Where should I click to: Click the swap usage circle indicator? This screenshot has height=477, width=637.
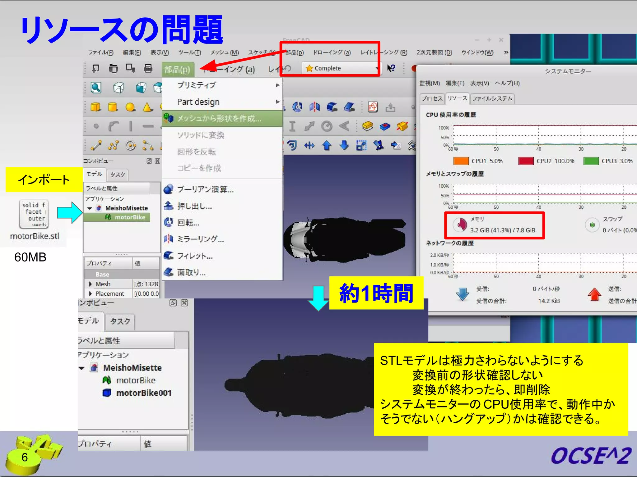tap(592, 225)
